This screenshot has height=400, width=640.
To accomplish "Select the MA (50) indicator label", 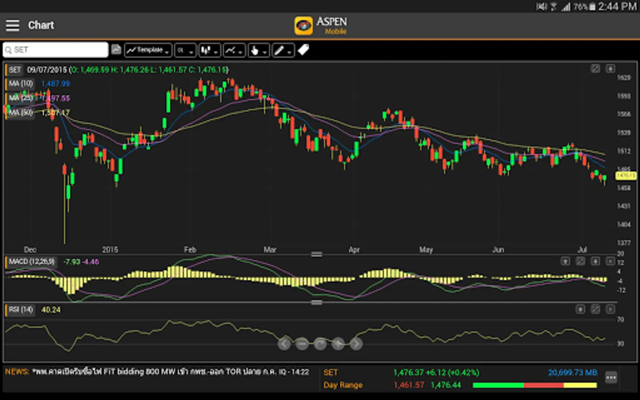I will point(20,112).
